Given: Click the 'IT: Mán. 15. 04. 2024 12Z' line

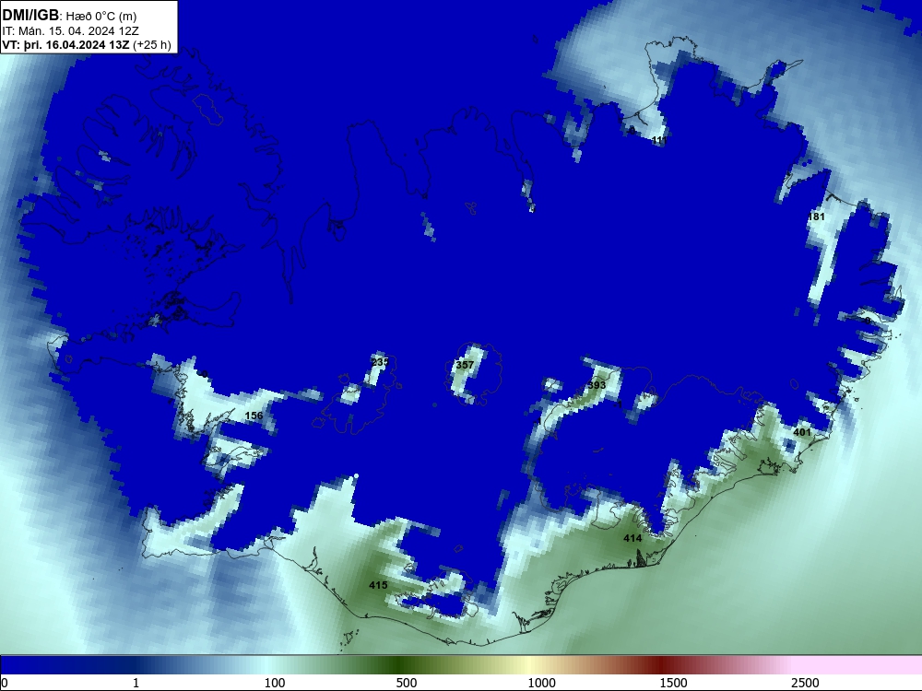Looking at the screenshot, I should [x=71, y=31].
